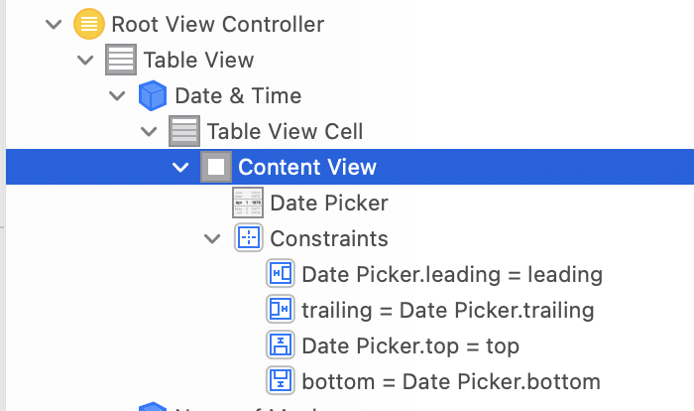Click the leading constraint icon
The height and width of the screenshot is (411, 694).
click(x=281, y=274)
